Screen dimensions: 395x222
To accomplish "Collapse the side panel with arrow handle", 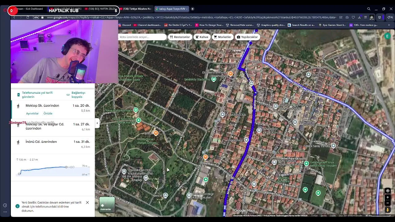I will point(97,123).
